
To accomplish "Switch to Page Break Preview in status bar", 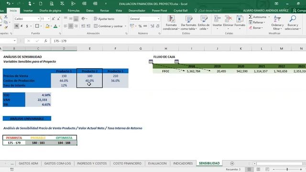I will [267, 169].
